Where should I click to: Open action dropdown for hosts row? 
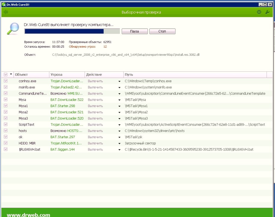click(119, 131)
